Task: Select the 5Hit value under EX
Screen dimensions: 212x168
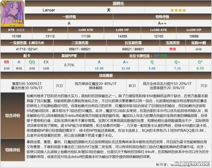Action: (x=46, y=69)
